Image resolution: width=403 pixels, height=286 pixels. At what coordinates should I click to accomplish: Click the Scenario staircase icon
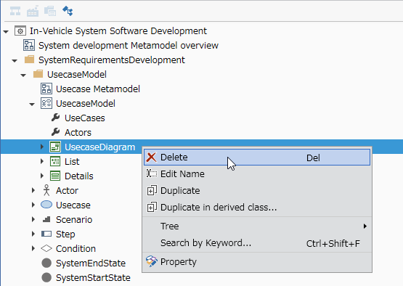(46, 219)
